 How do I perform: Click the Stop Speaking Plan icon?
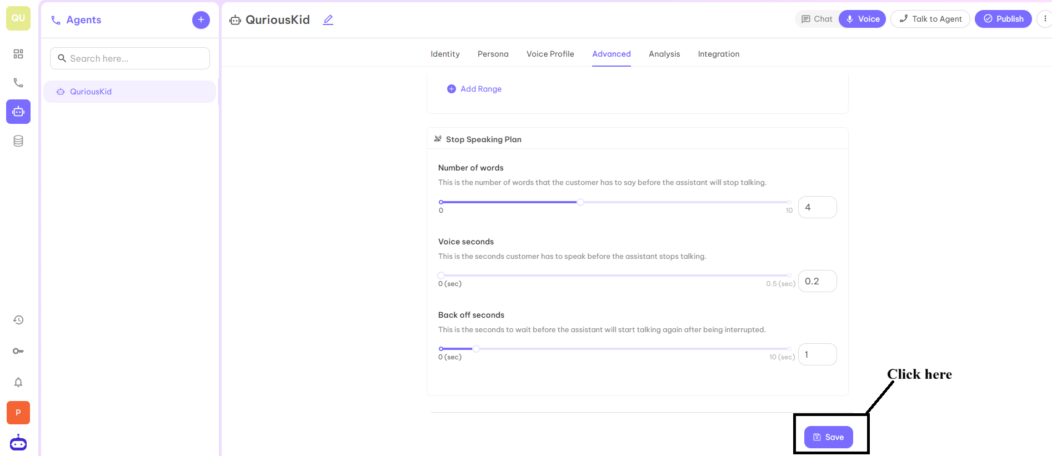438,139
